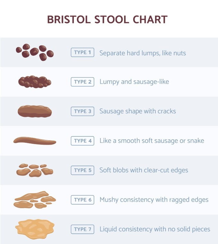218x244 pixels.
Task: Click the Bristol Stool Chart title
Action: pyautogui.click(x=107, y=20)
